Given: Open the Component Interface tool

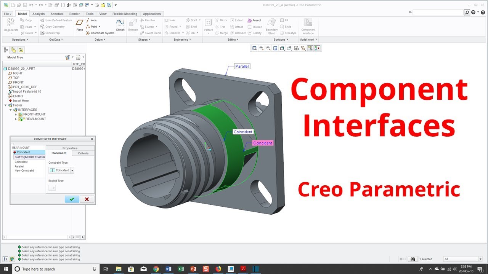Looking at the screenshot, I should click(x=308, y=26).
